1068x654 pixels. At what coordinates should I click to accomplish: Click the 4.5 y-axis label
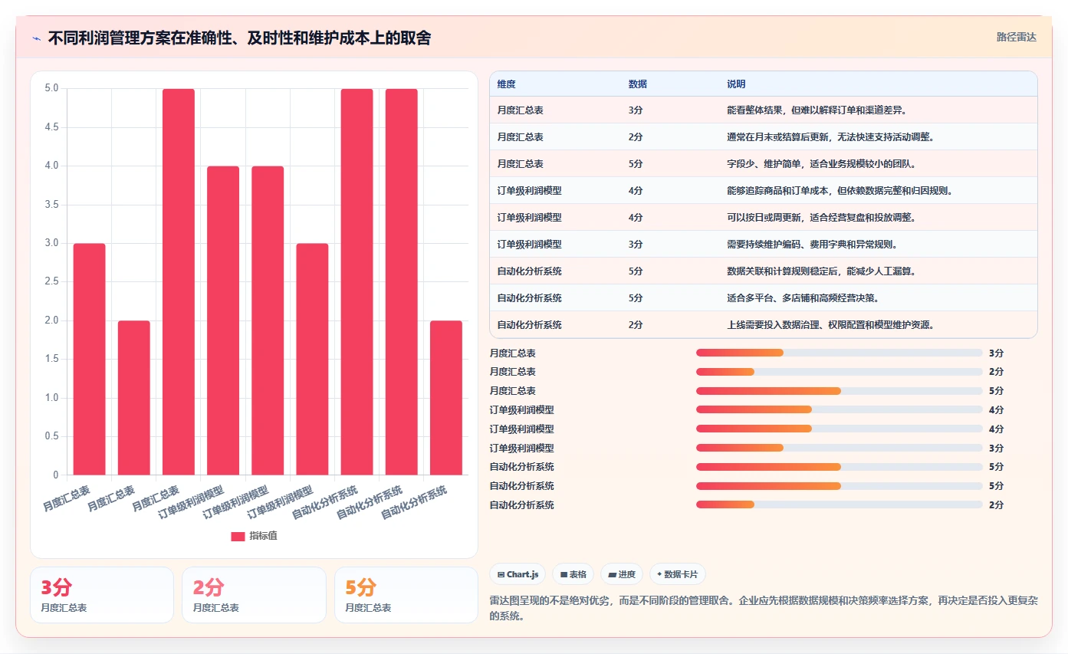[51, 127]
